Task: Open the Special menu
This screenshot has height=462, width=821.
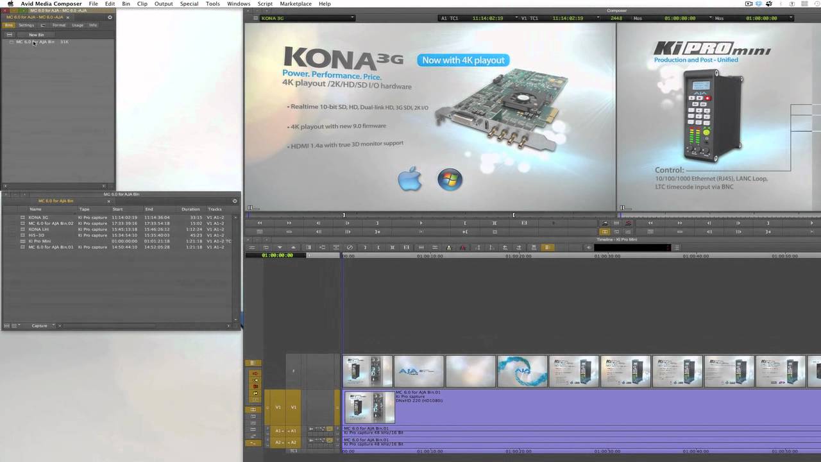Action: pyautogui.click(x=189, y=4)
